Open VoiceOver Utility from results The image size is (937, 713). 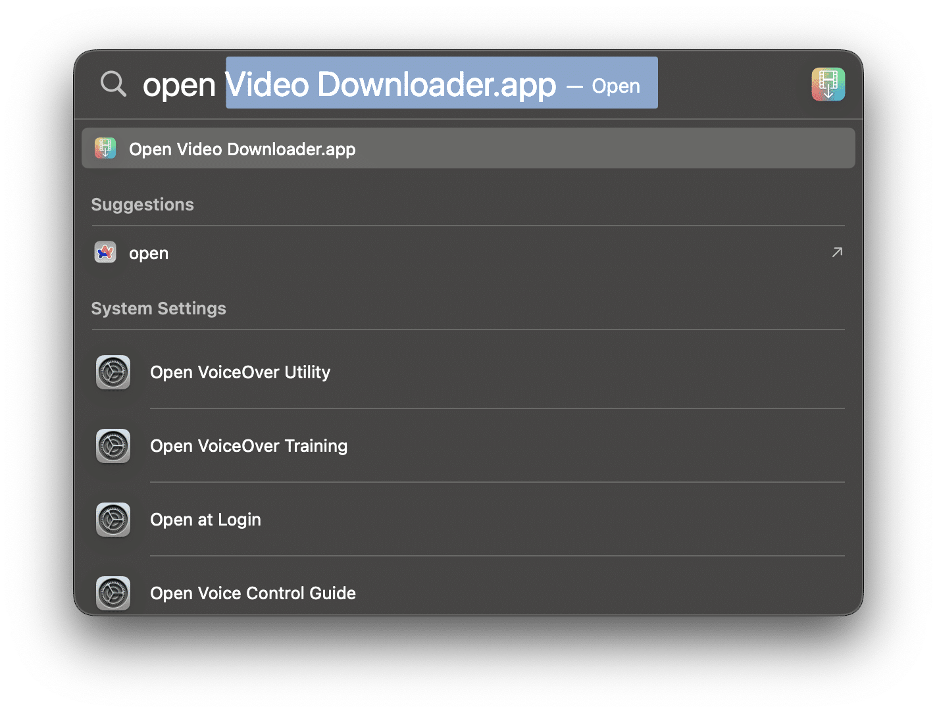(240, 372)
